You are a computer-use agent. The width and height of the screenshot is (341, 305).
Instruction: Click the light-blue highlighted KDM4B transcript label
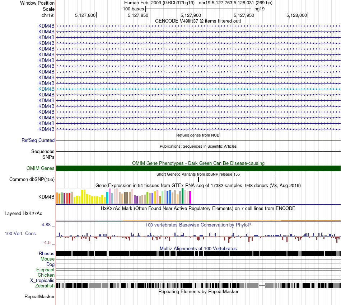point(46,89)
